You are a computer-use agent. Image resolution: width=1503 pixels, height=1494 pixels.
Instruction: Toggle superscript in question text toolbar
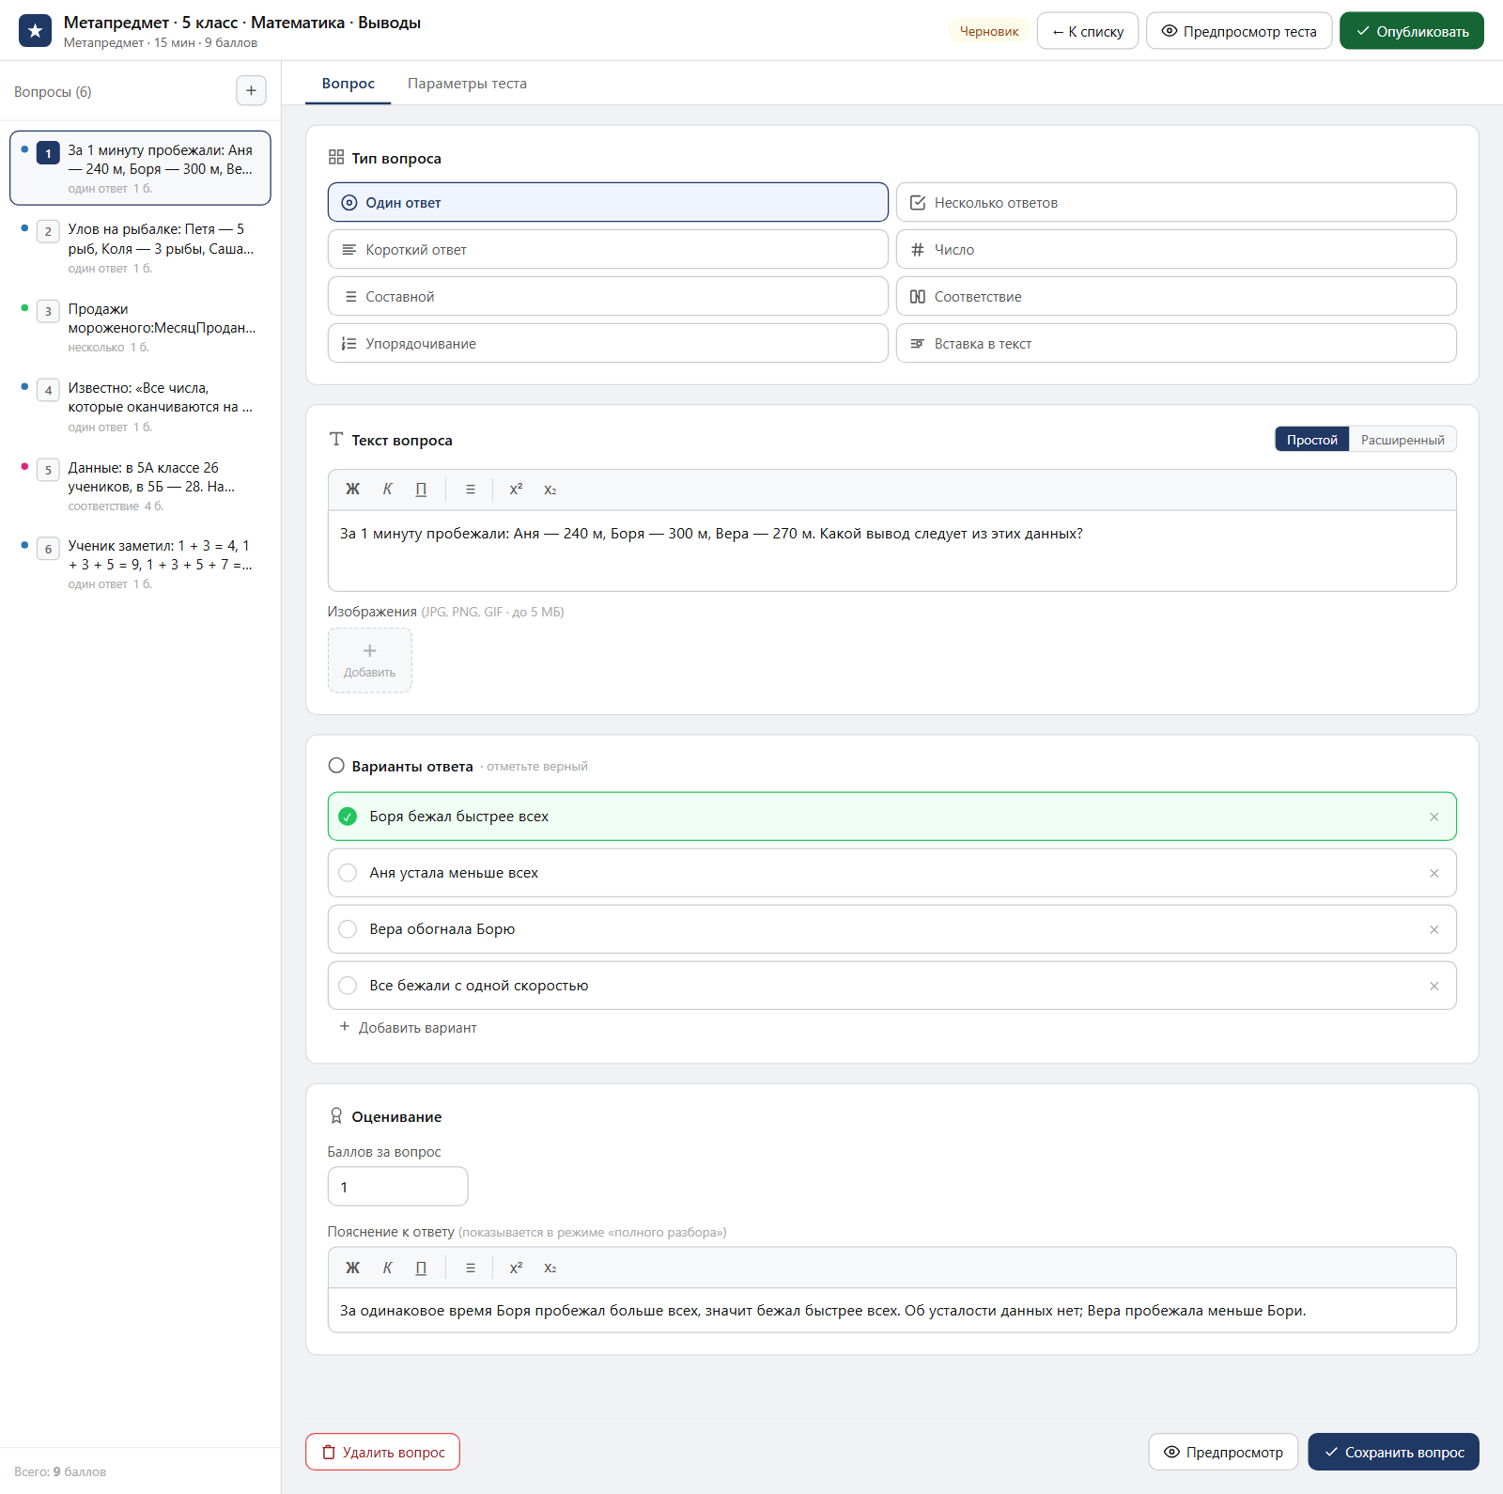[516, 490]
